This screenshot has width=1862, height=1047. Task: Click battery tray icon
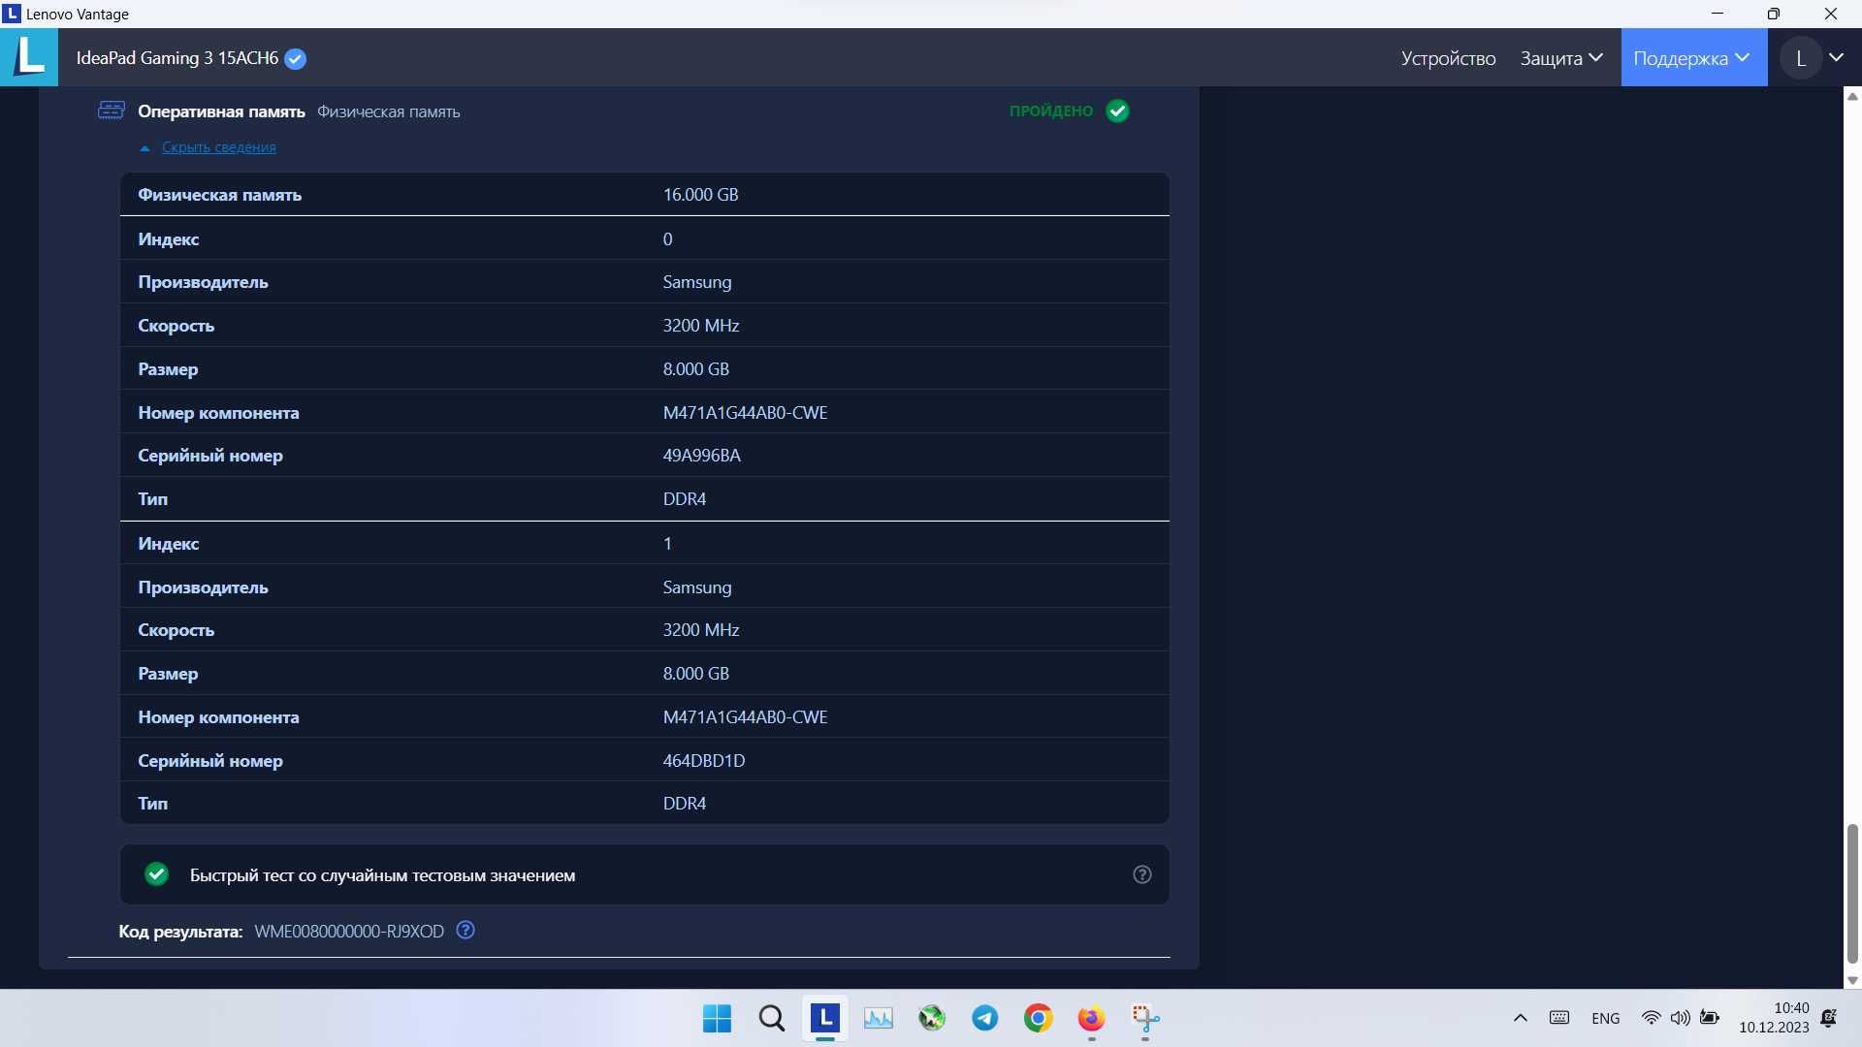[x=1710, y=1018]
